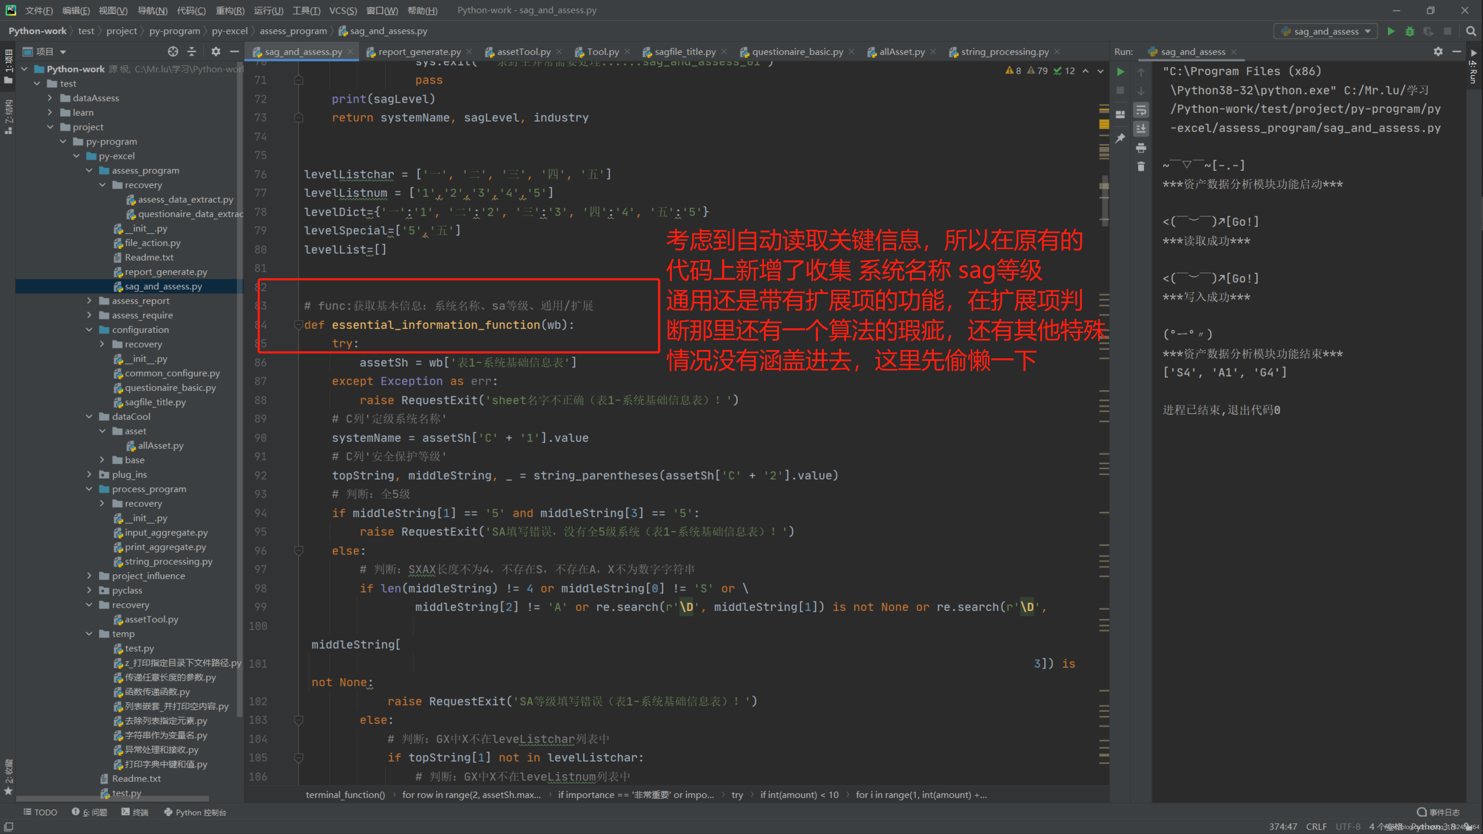Toggle tool window bars bottom-left icon
This screenshot has height=834, width=1483.
coord(9,827)
